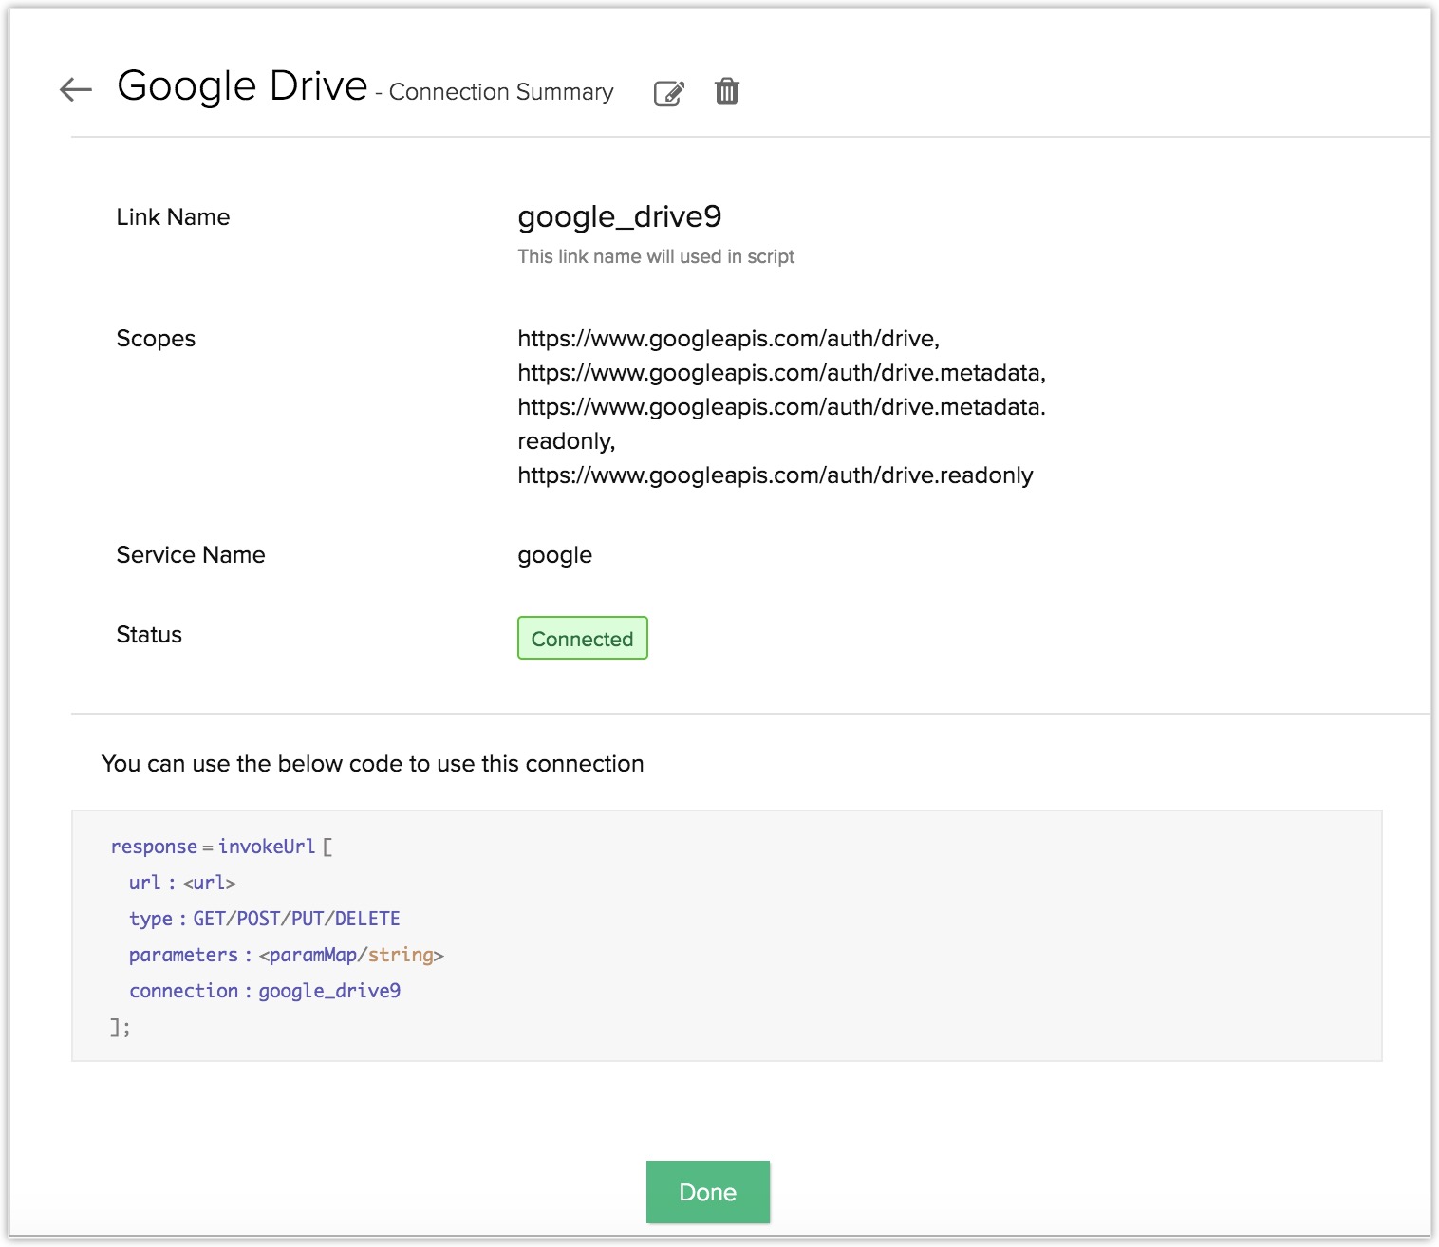Click the auth/drive.metadata scope URL

(x=780, y=373)
